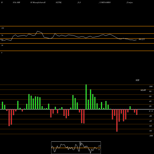Image resolution: width=154 pixels, height=154 pixels.
Task: Click the RSI axis label 30
Action: [x=2, y=45]
